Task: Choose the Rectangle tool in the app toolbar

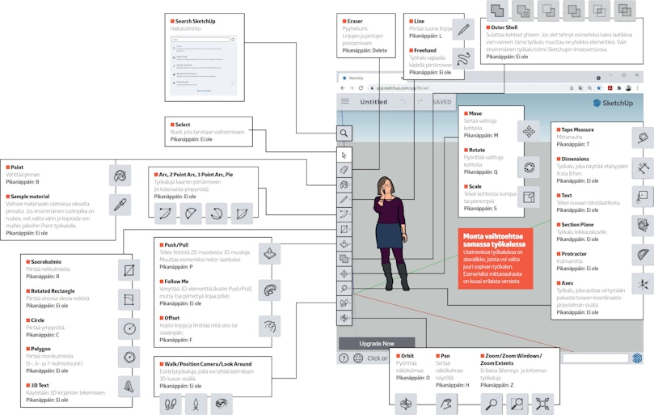Action: [344, 229]
